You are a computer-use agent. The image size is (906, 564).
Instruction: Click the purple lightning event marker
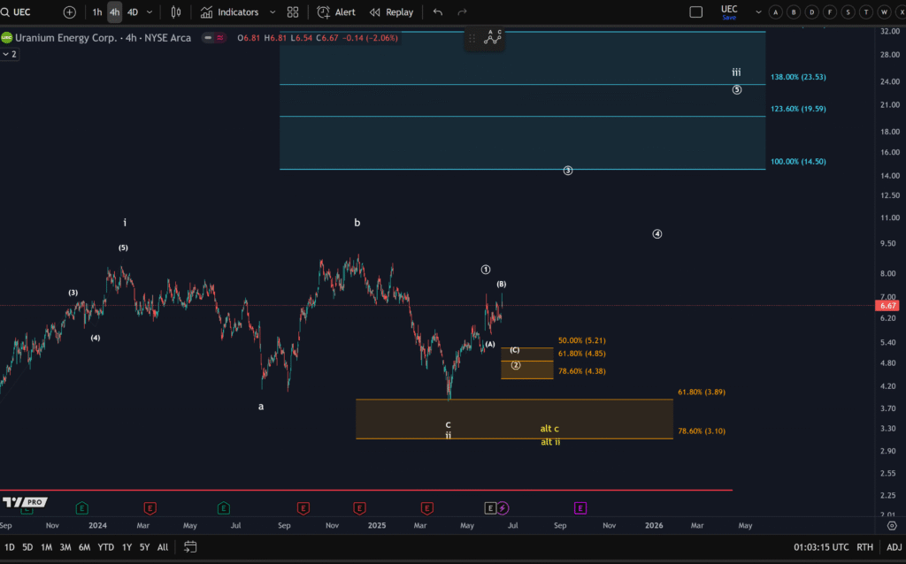click(503, 508)
